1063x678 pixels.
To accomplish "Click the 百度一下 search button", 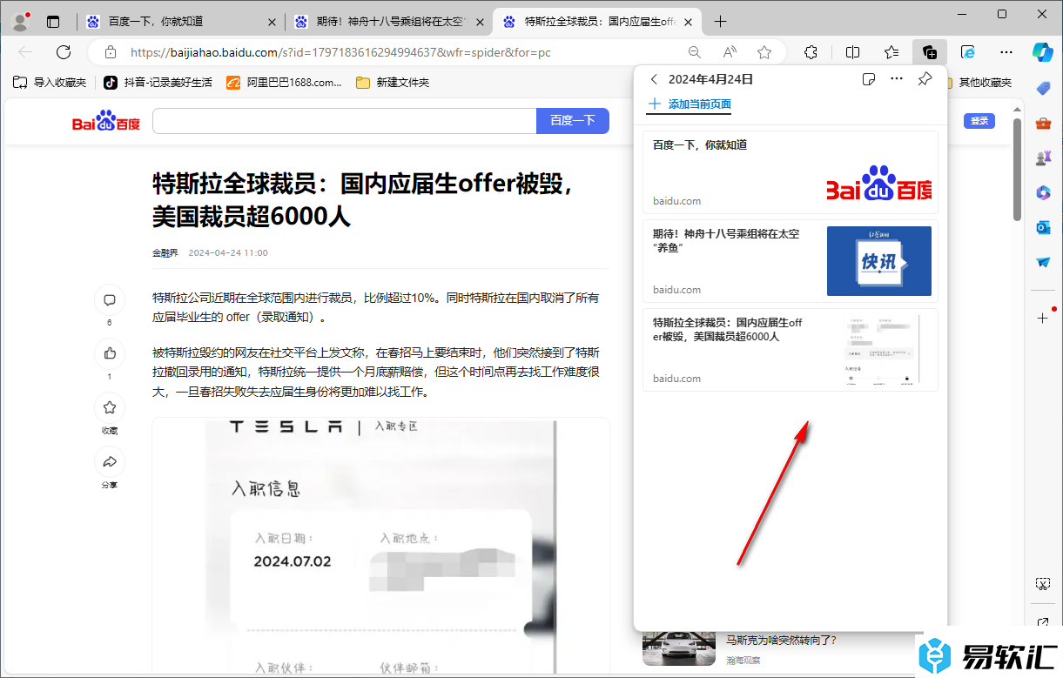I will (x=572, y=121).
